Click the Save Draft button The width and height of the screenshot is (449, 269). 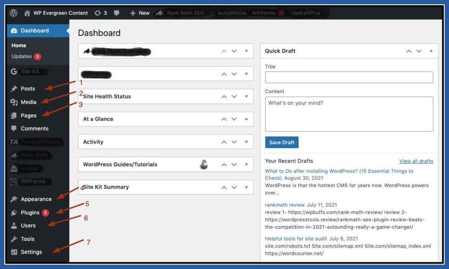[x=282, y=142]
